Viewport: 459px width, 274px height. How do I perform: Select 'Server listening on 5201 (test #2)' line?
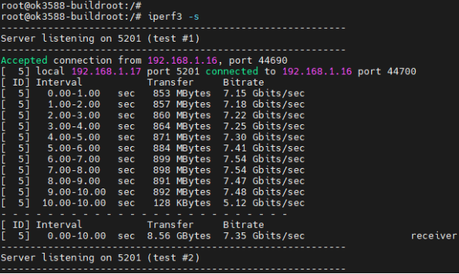tap(100, 257)
